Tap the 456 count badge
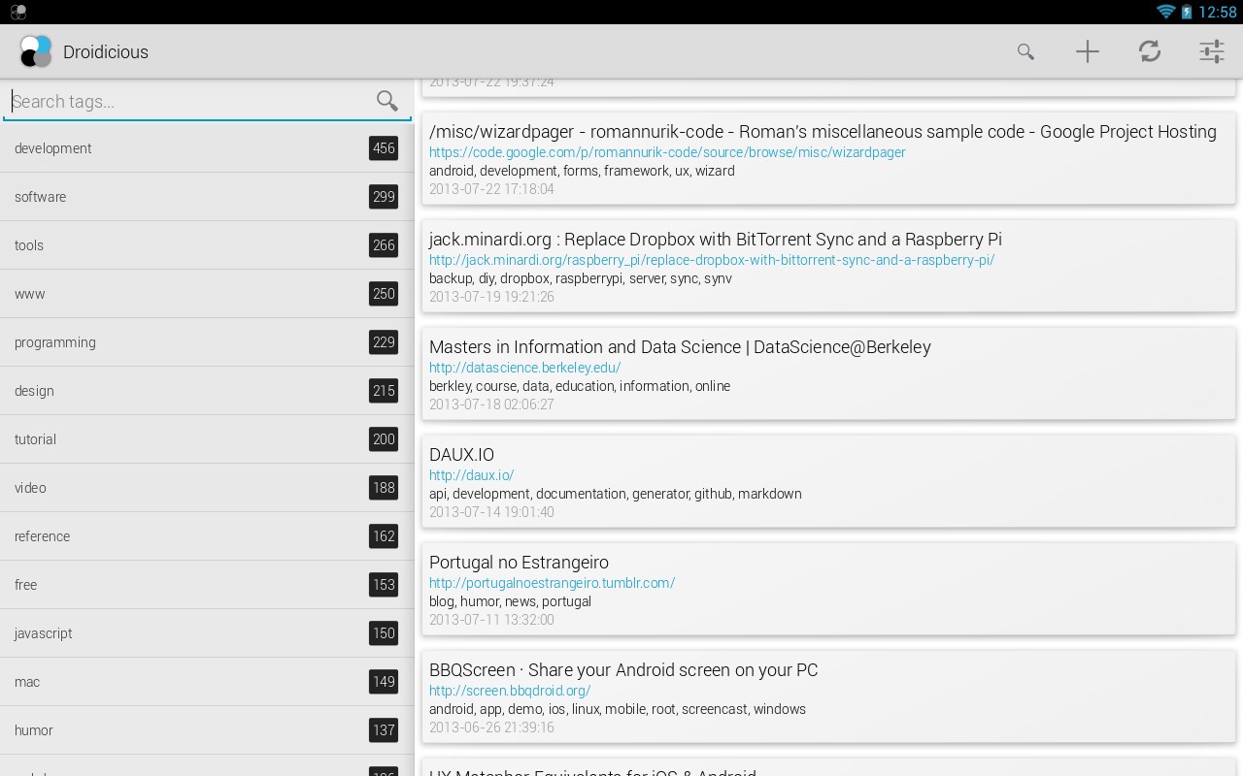Image resolution: width=1243 pixels, height=776 pixels. click(384, 148)
